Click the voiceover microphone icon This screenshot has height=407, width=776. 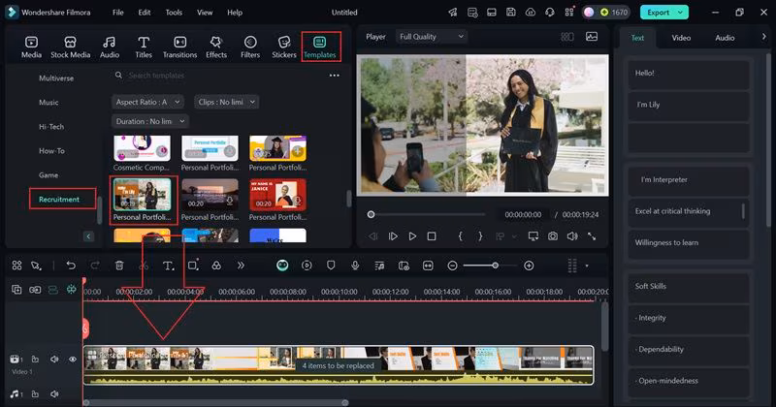click(x=356, y=266)
